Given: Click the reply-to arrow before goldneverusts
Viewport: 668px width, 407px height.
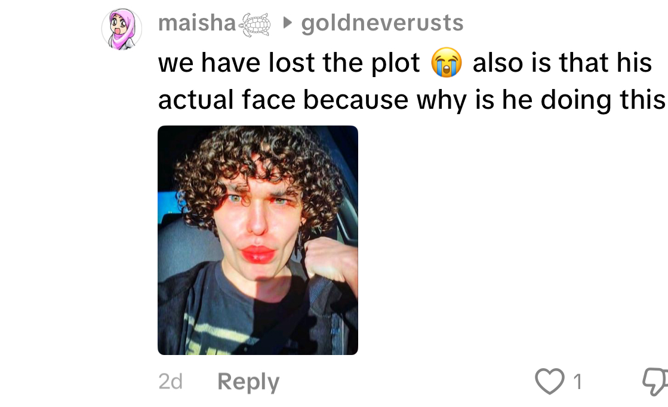Looking at the screenshot, I should coord(288,23).
